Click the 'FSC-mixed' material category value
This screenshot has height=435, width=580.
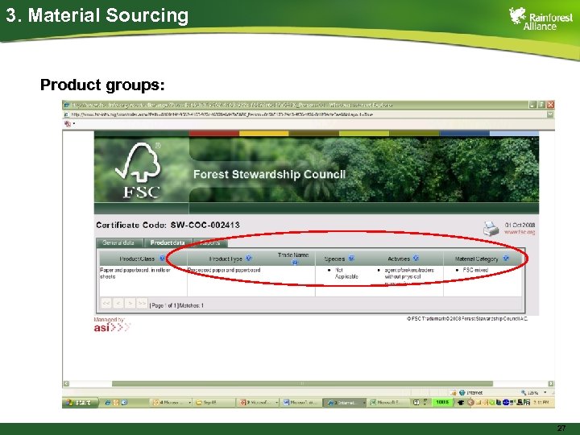pyautogui.click(x=475, y=270)
